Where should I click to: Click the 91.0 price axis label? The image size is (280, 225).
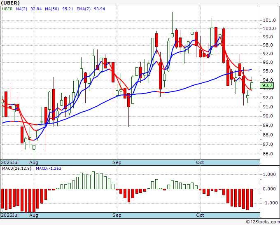click(x=268, y=107)
